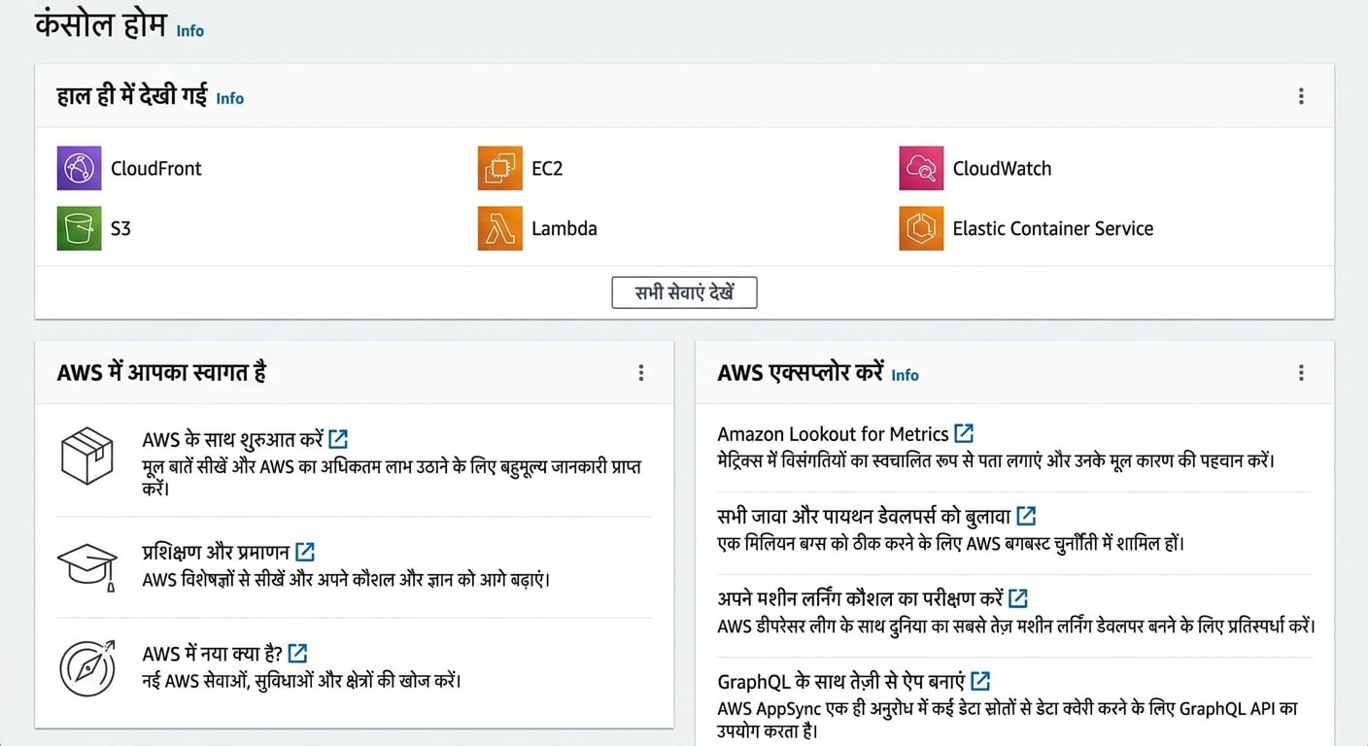Click the graduation cap icon
This screenshot has height=746, width=1368.
tap(87, 565)
